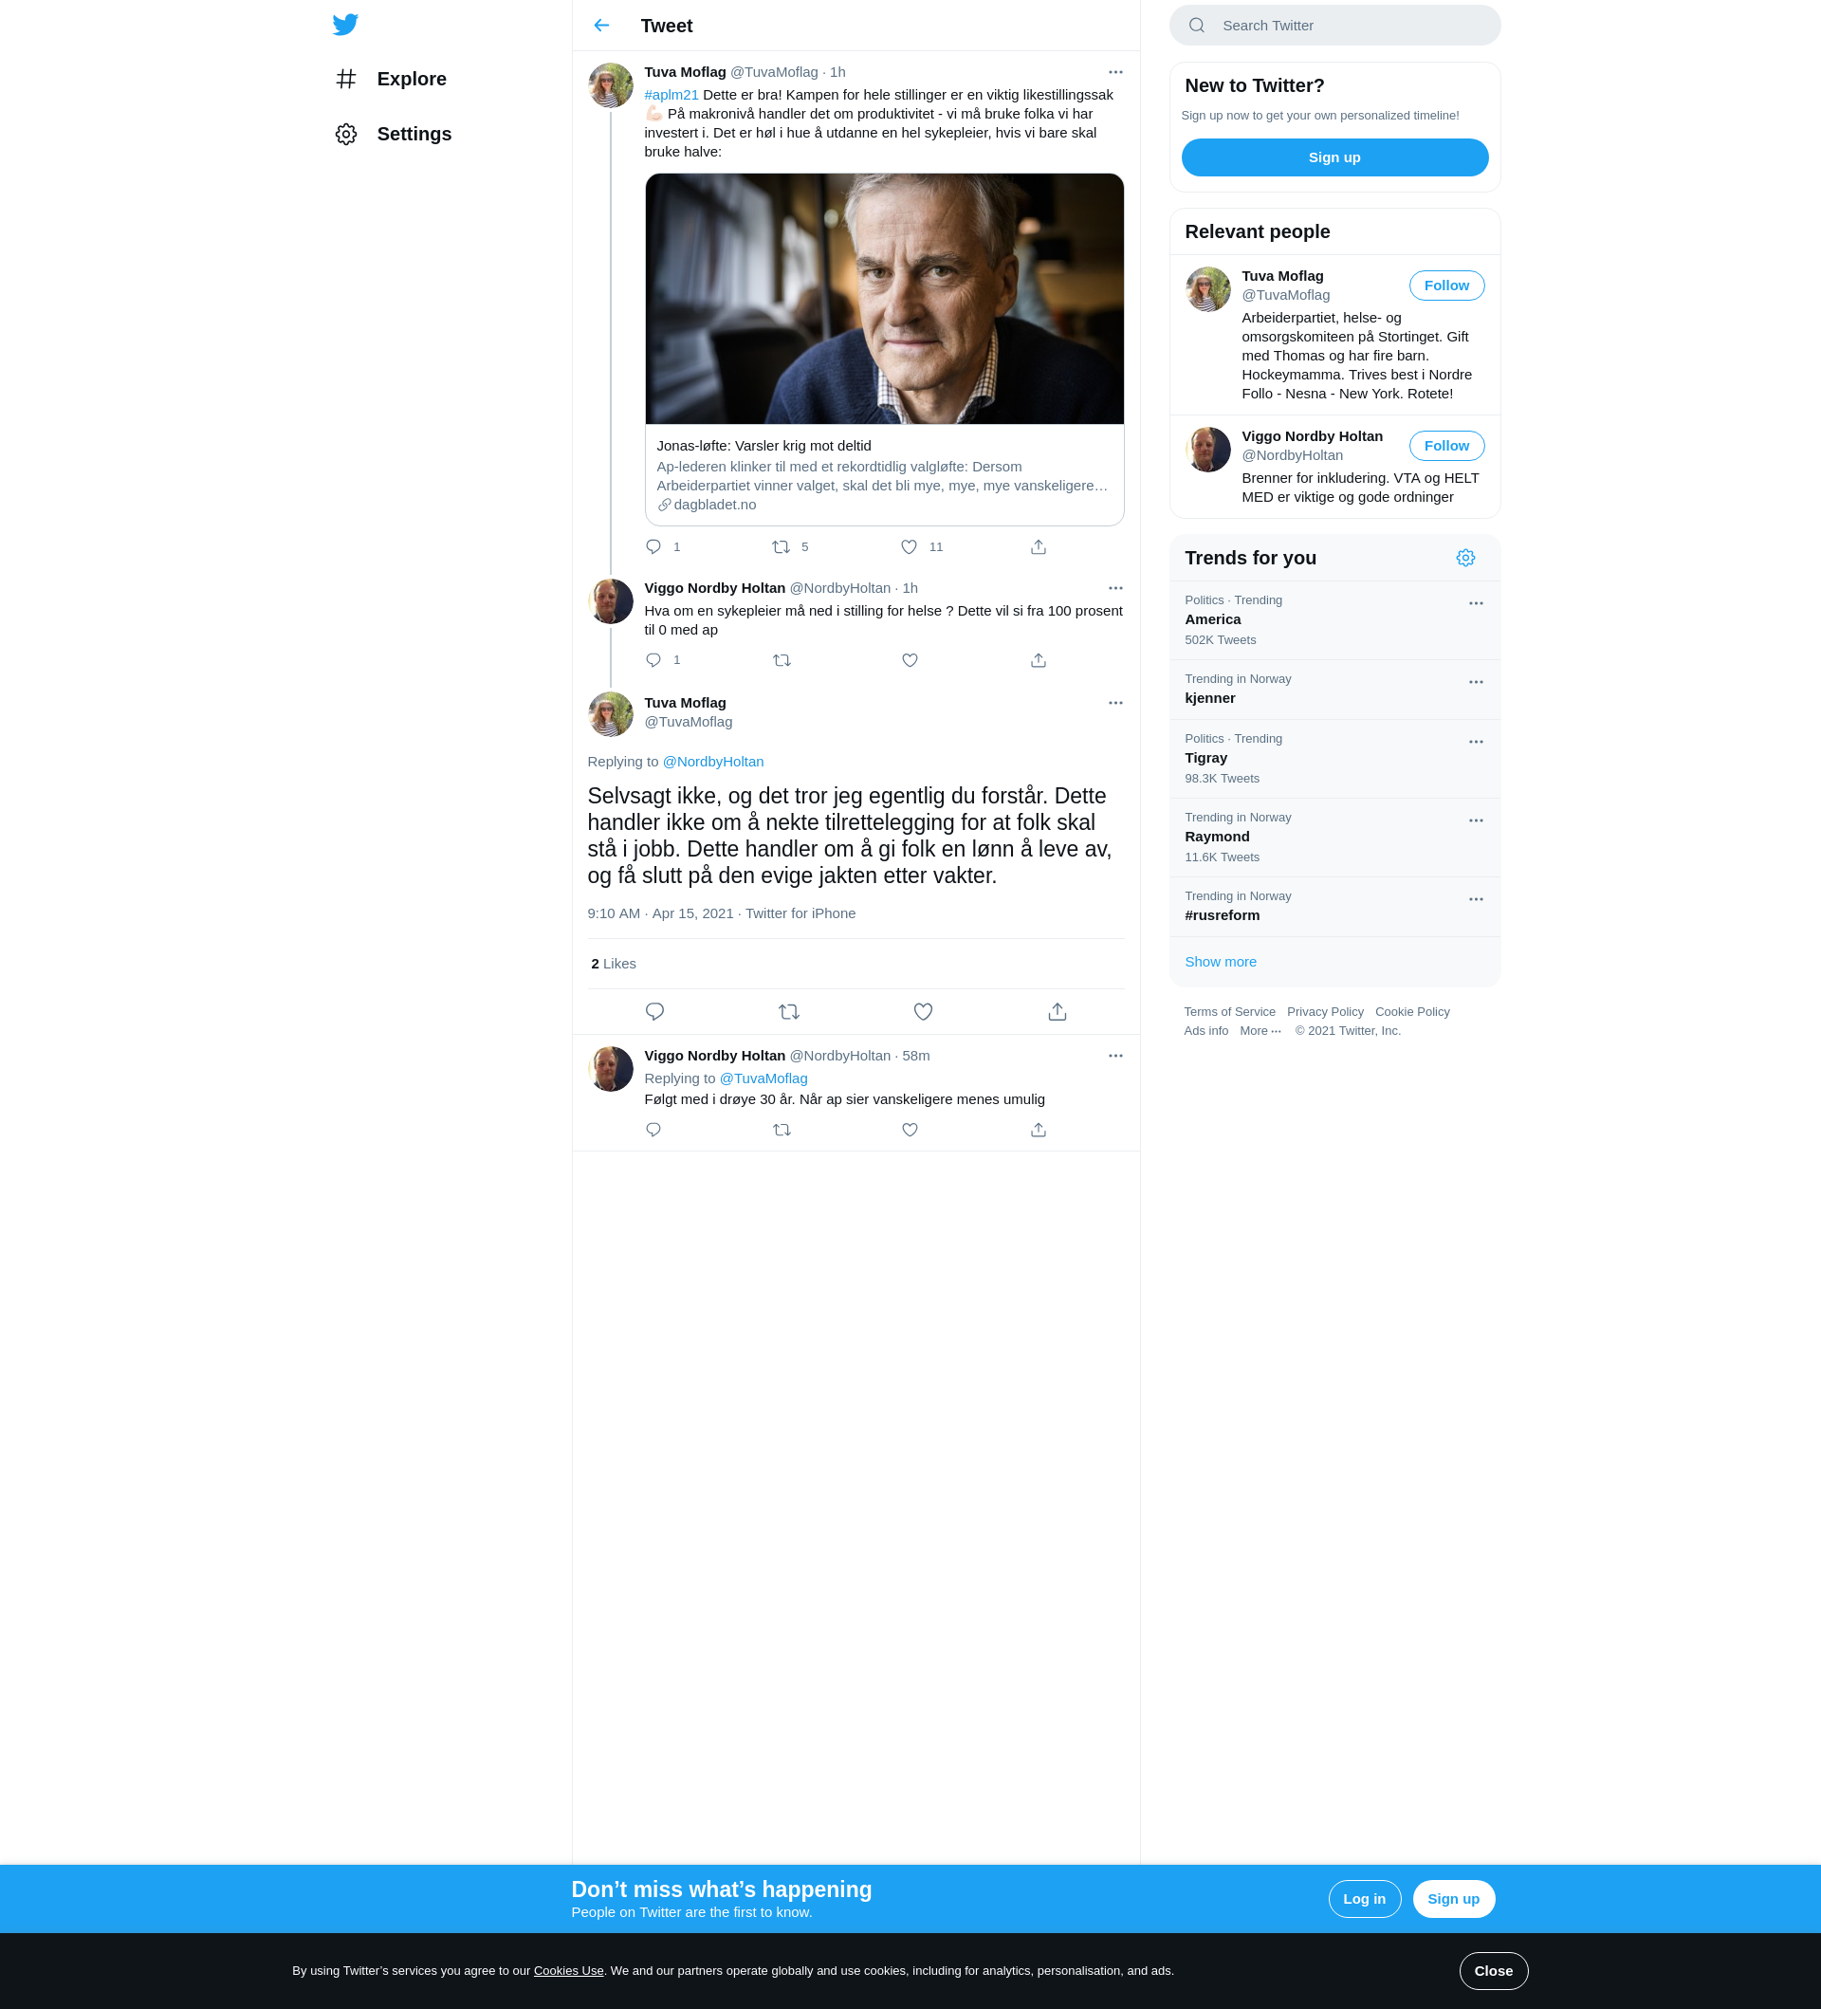Open Viggo Nordby Holtan's avatar in Relevant people
This screenshot has width=1821, height=2009.
(1207, 450)
